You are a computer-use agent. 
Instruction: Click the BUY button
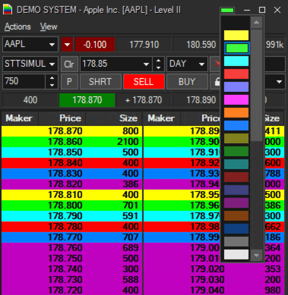[x=187, y=82]
